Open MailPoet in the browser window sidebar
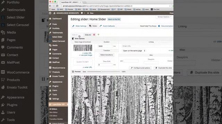This screenshot has height=124, width=222. tap(56, 62)
